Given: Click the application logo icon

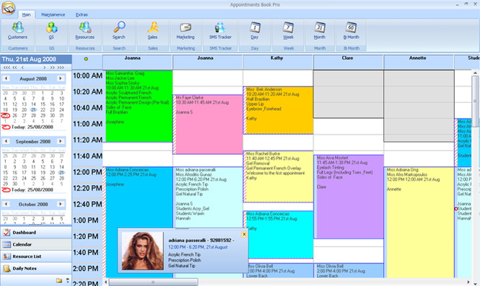Looking at the screenshot, I should click(x=8, y=8).
